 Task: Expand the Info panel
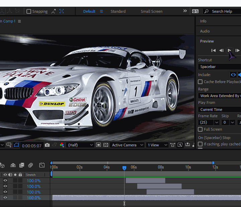pyautogui.click(x=203, y=21)
